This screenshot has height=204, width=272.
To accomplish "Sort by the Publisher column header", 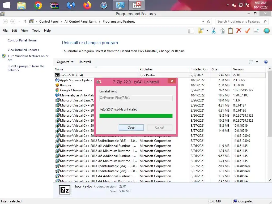I will click(163, 69).
